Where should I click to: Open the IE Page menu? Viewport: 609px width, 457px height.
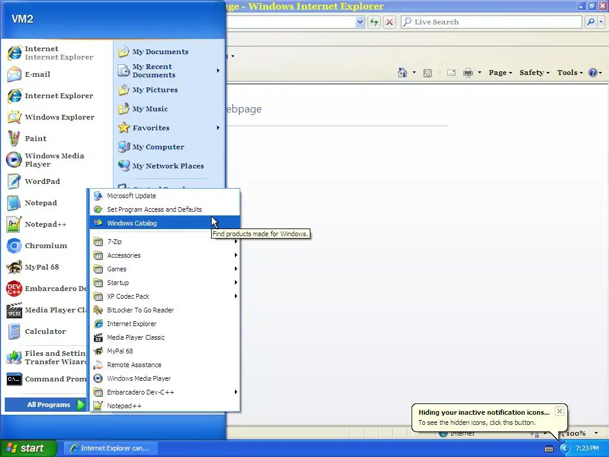coord(500,73)
